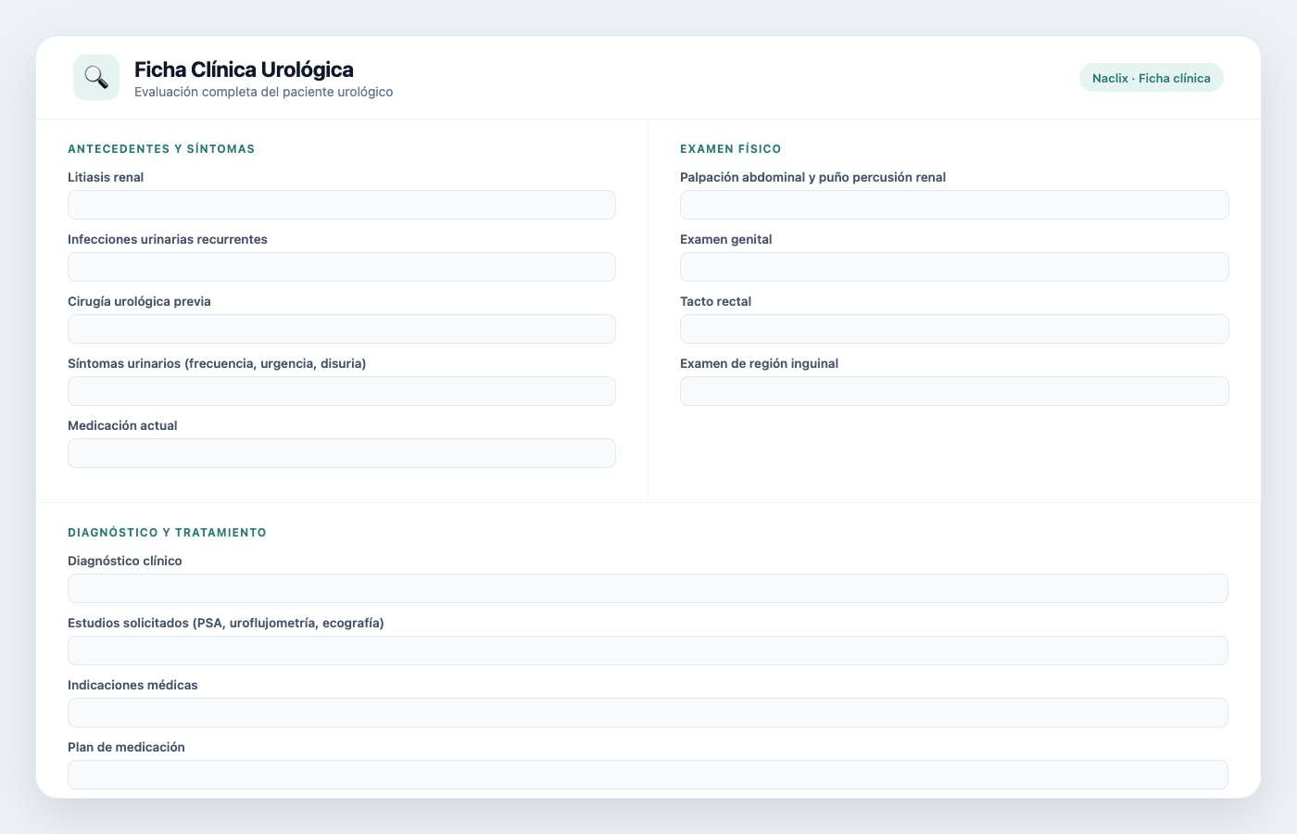Image resolution: width=1297 pixels, height=834 pixels.
Task: Focus the Examen de región inguinal field
Action: pos(954,391)
